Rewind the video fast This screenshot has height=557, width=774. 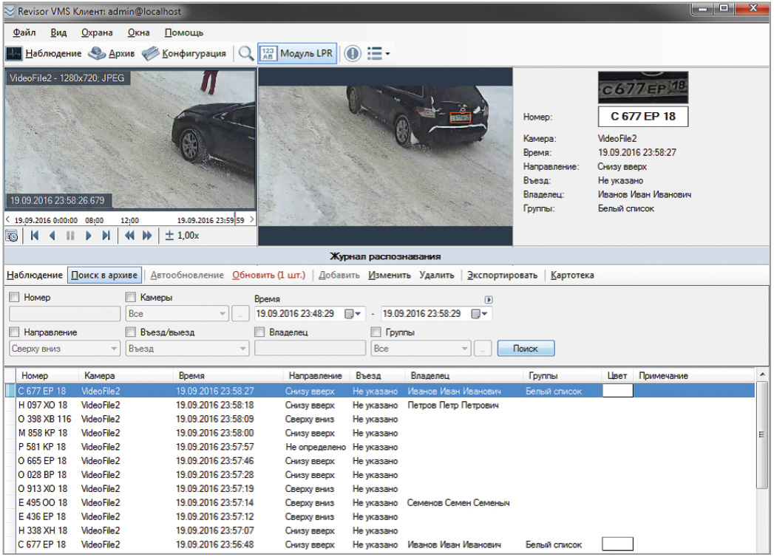click(129, 236)
